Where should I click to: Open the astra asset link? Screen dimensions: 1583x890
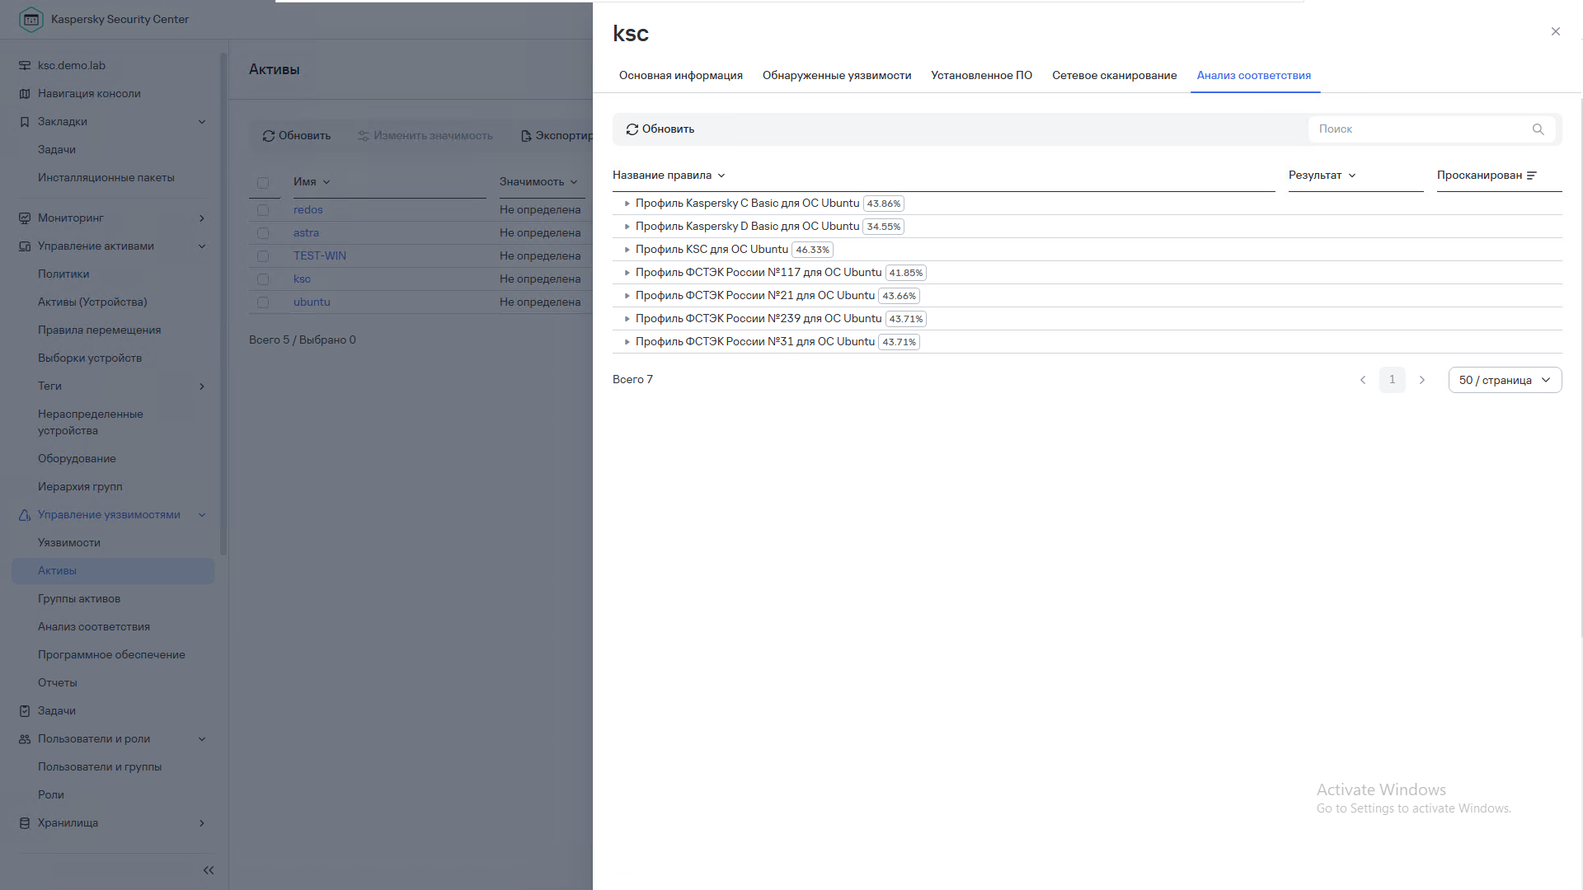click(306, 233)
